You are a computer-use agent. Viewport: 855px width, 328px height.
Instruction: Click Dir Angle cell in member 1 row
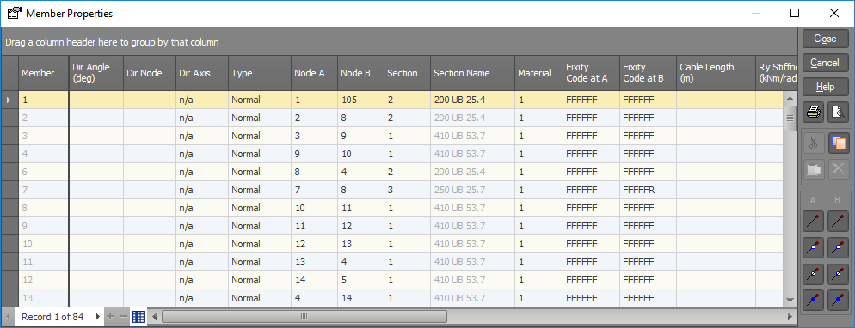pos(96,100)
